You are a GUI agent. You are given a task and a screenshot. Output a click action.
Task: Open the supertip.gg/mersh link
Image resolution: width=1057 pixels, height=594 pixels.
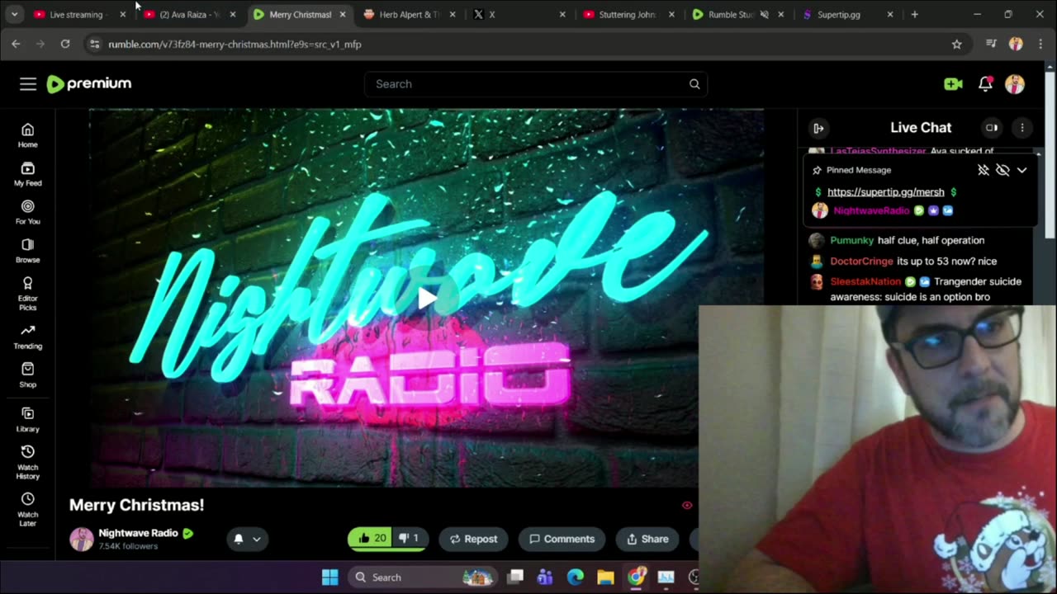click(885, 192)
